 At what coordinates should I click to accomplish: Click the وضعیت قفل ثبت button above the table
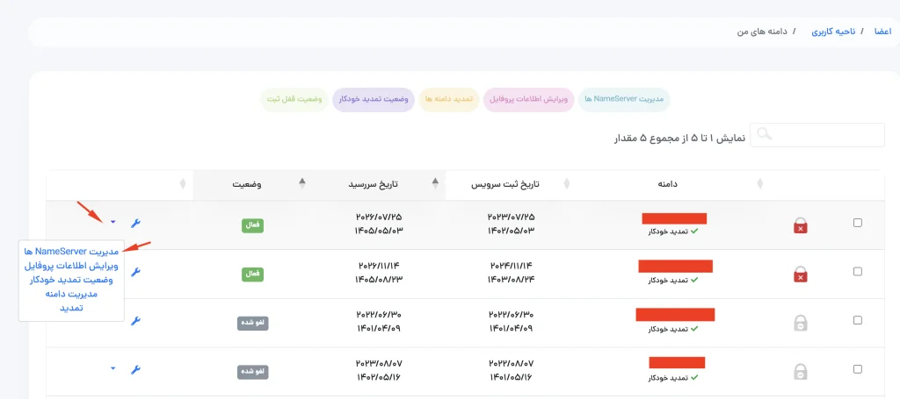point(294,99)
